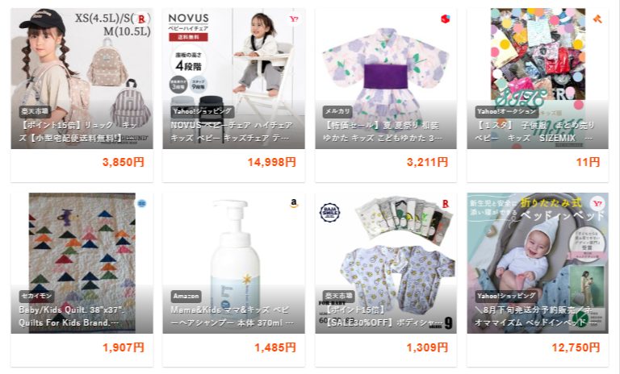Click the Amazon source label

point(186,296)
